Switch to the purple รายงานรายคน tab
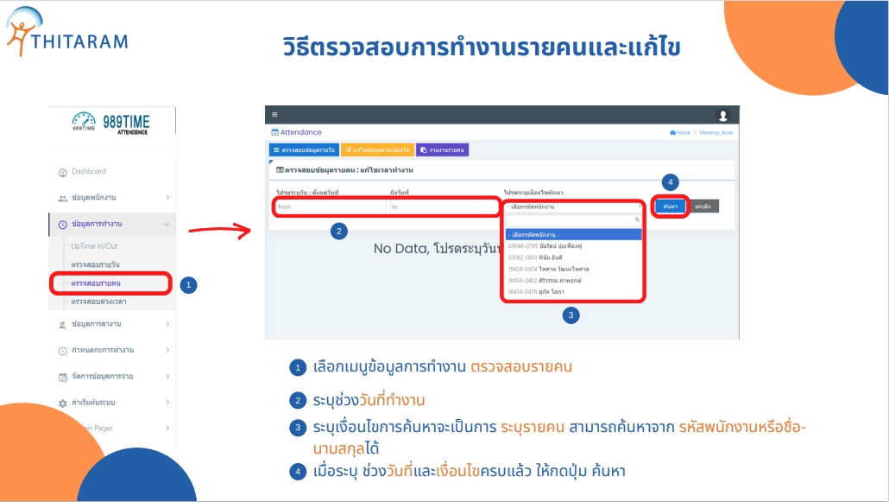This screenshot has width=889, height=502. (x=443, y=150)
